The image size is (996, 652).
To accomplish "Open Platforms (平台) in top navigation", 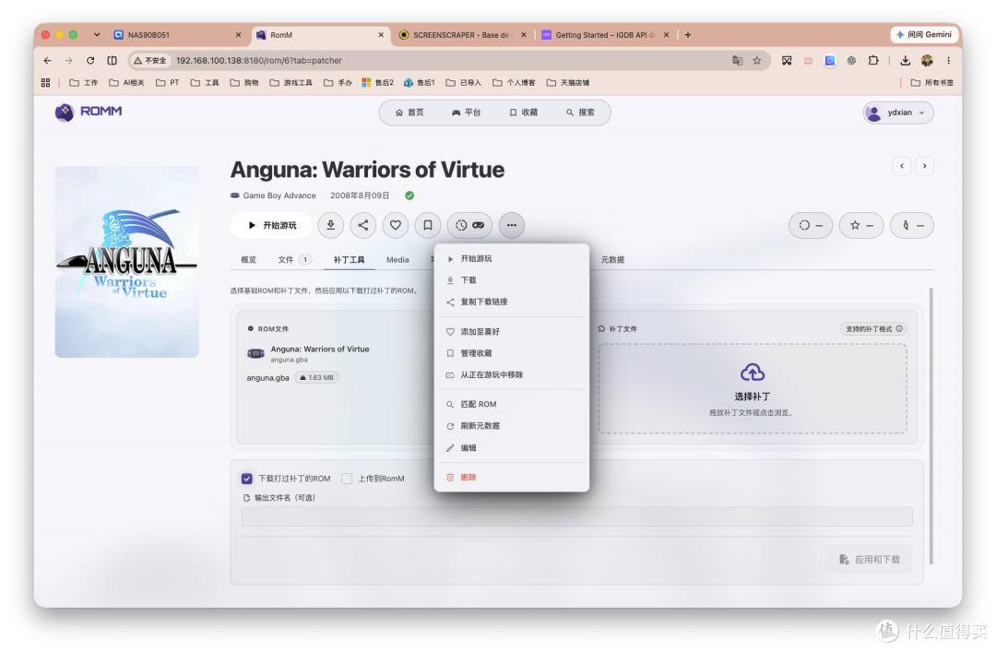I will [467, 113].
